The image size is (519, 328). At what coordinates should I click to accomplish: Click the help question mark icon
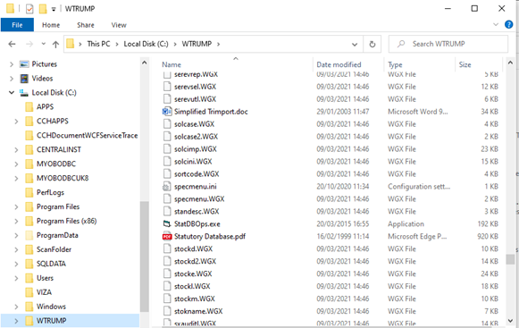[x=509, y=24]
